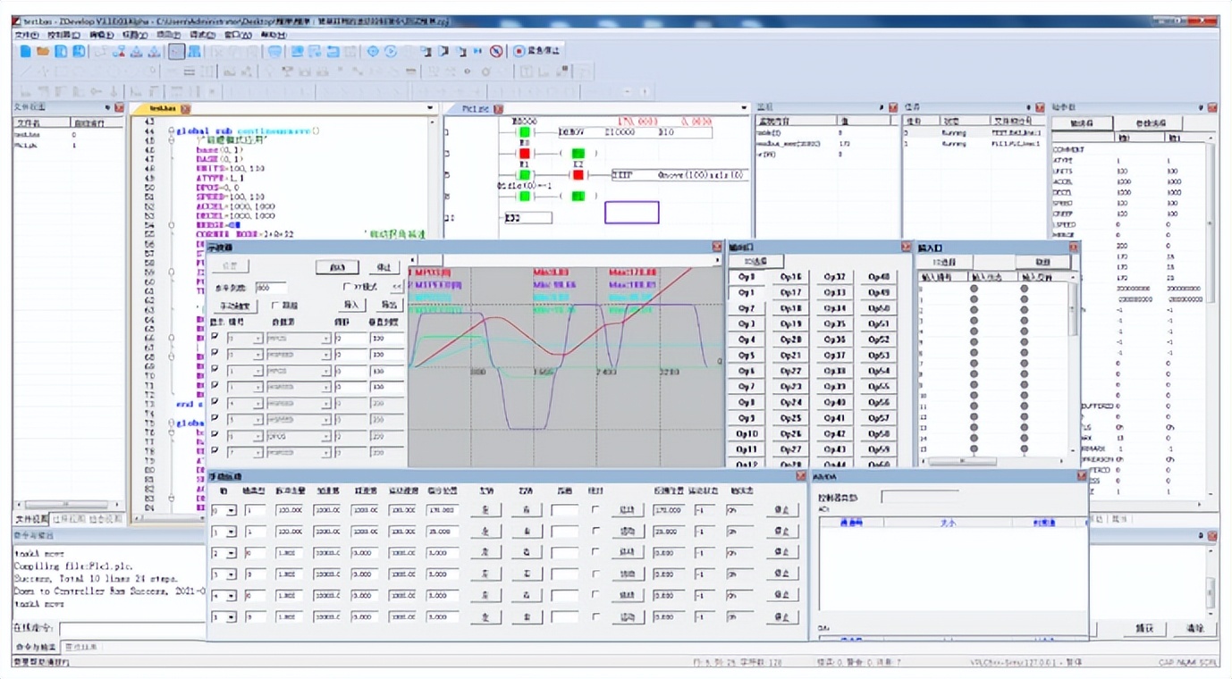The width and height of the screenshot is (1232, 679).
Task: Click the blue target connect toolbar icon
Action: coord(373,52)
